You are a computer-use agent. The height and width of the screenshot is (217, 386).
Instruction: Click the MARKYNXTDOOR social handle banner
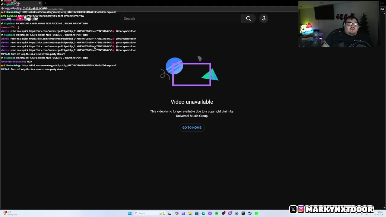(332, 209)
